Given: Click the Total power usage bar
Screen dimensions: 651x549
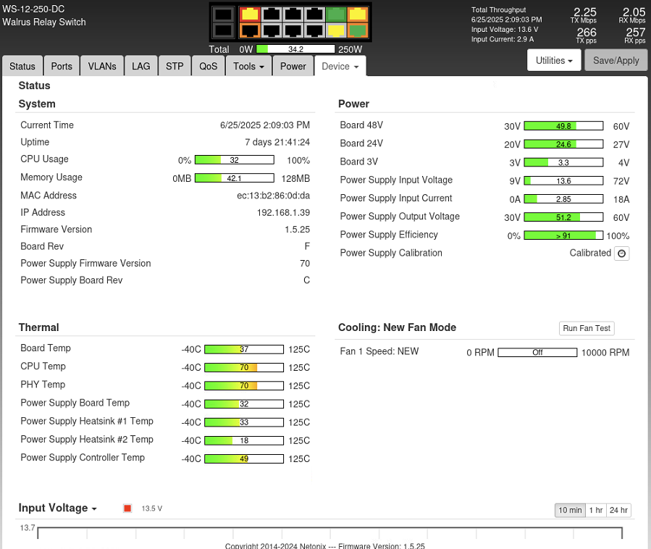Looking at the screenshot, I should (x=295, y=49).
